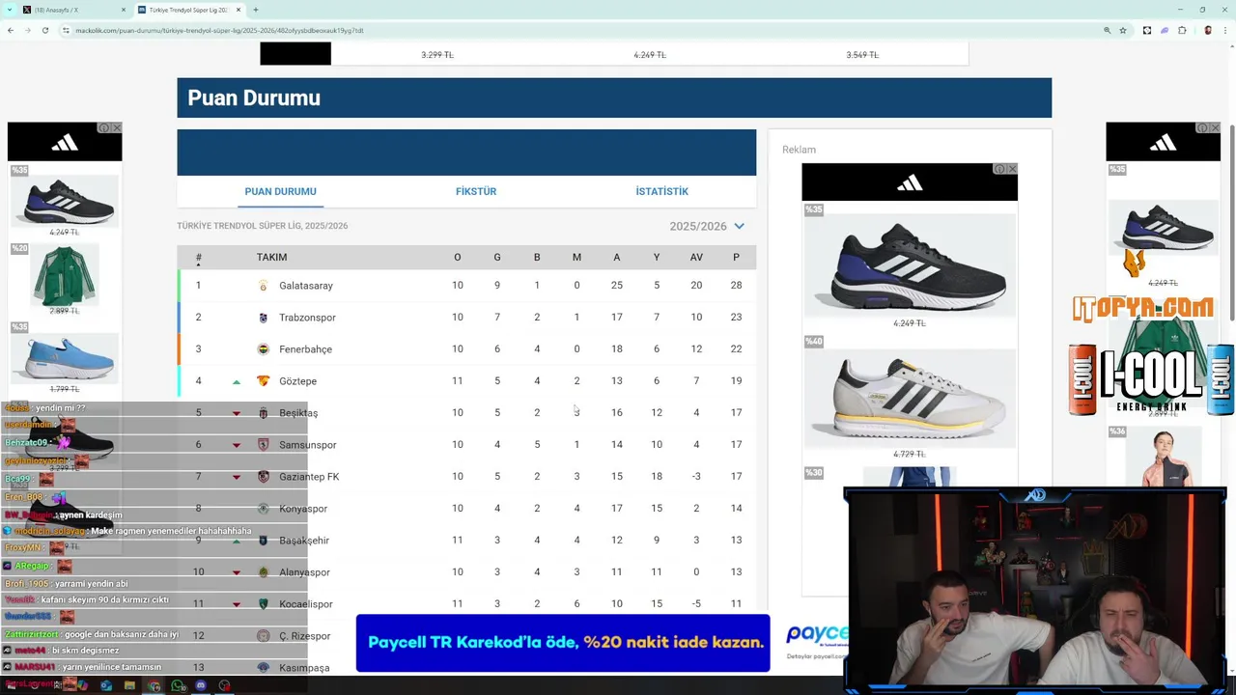The image size is (1236, 695).
Task: Open the Galatasaray team link
Action: 306,286
